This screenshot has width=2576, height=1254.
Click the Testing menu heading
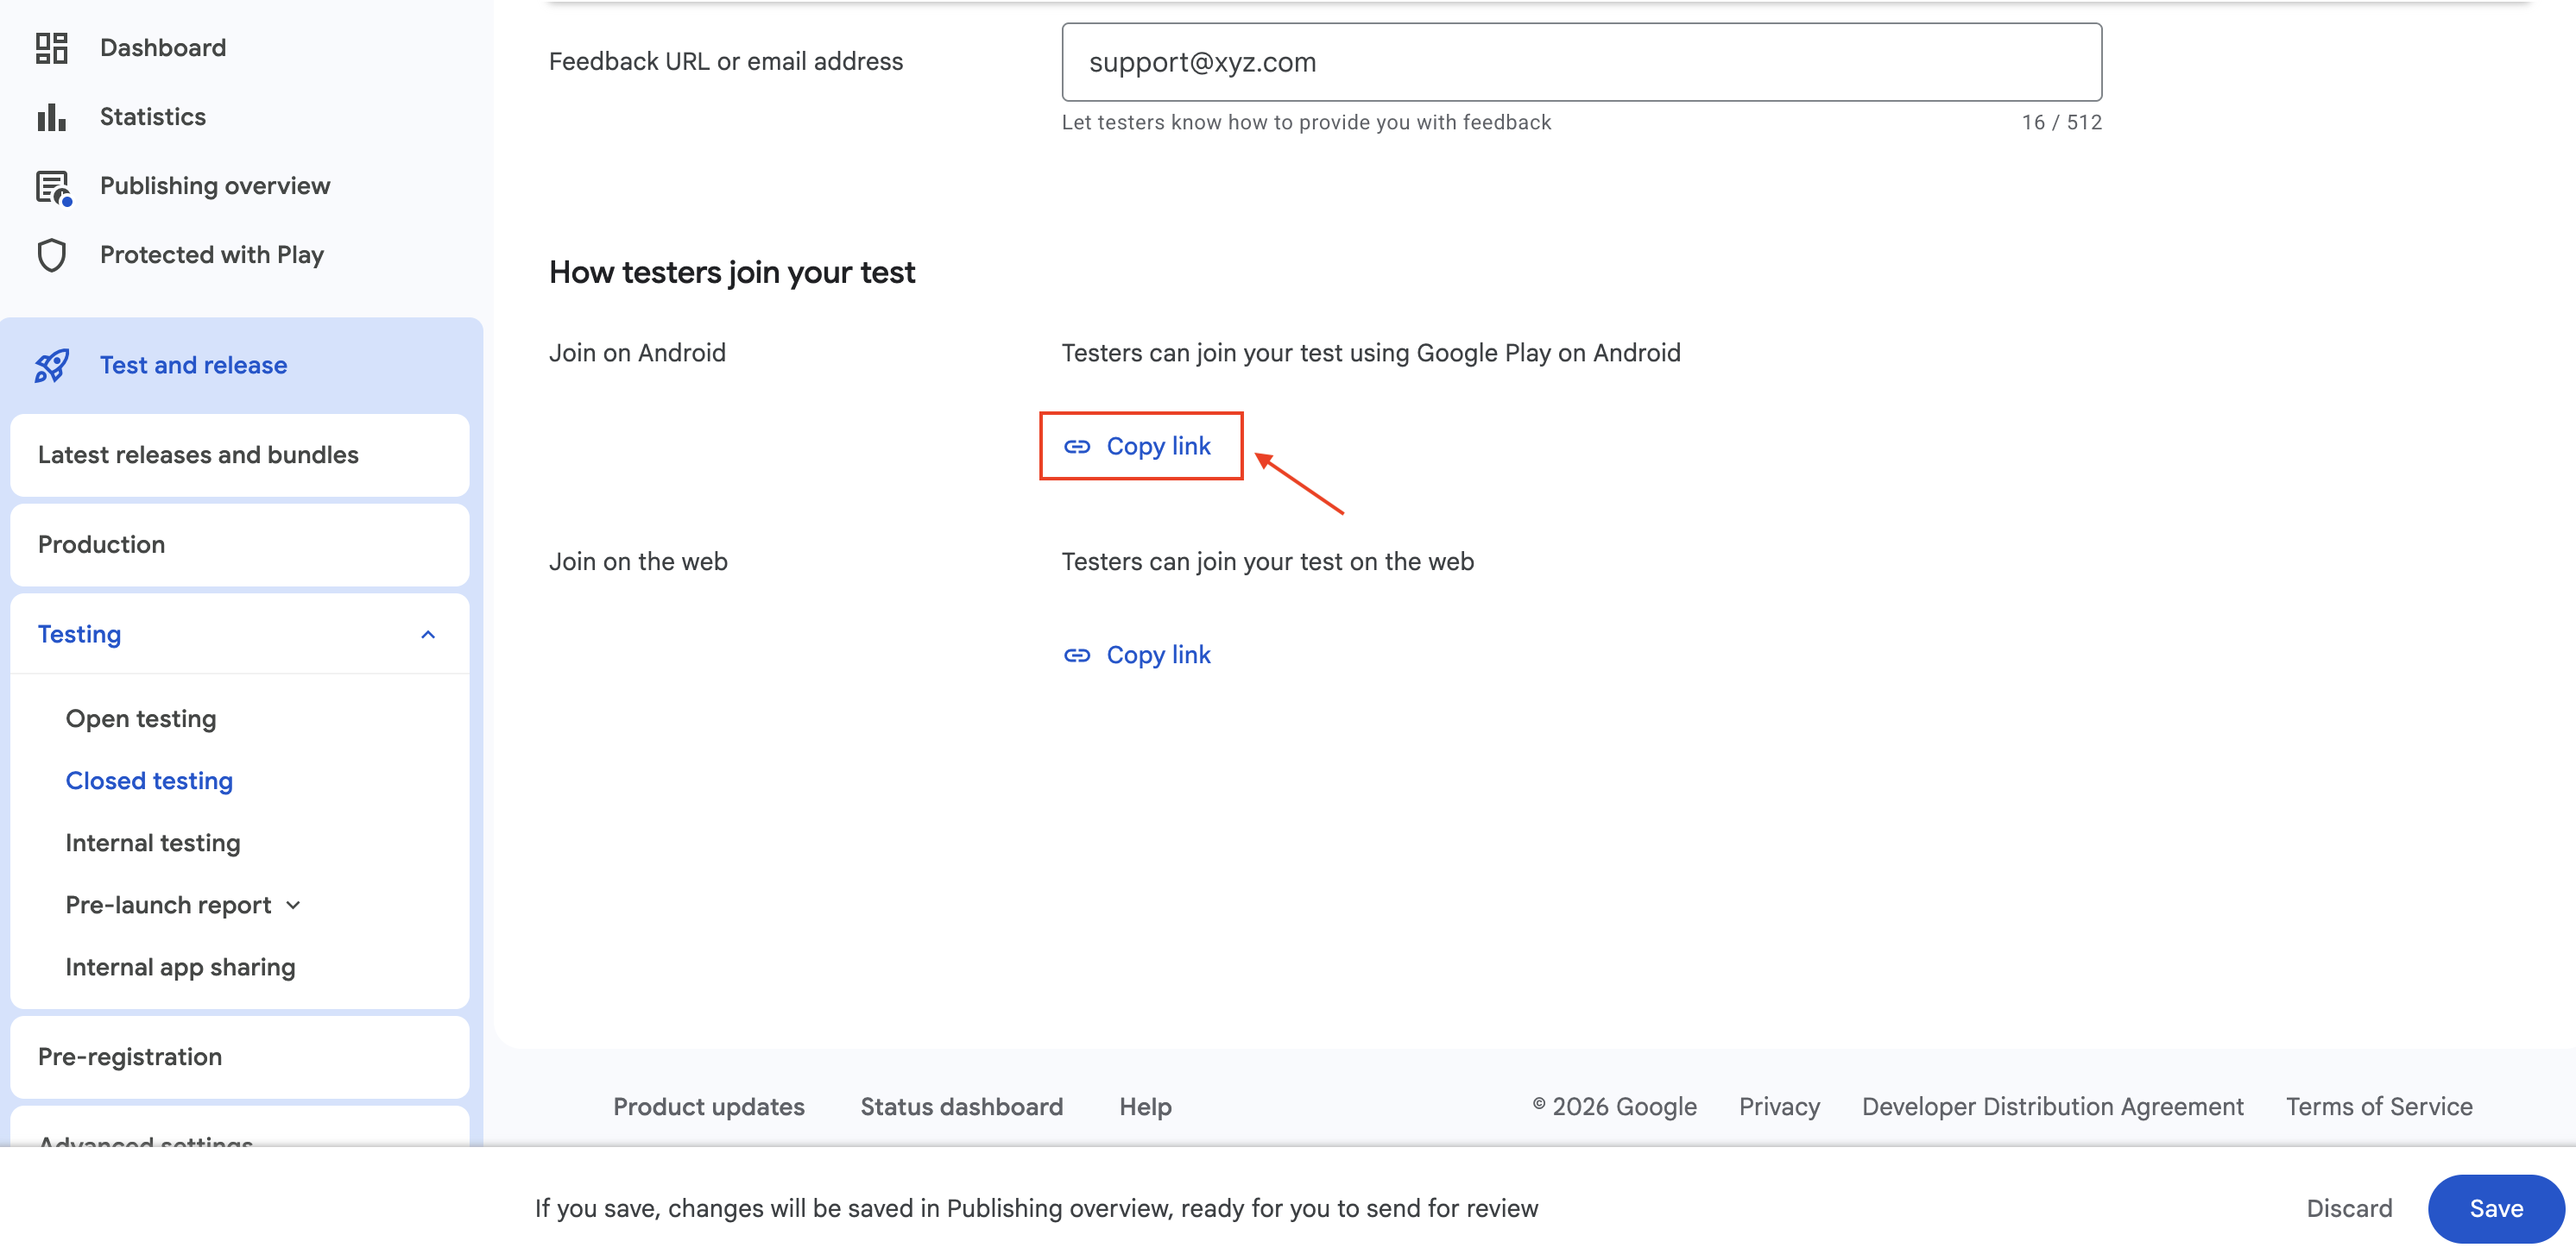point(239,635)
